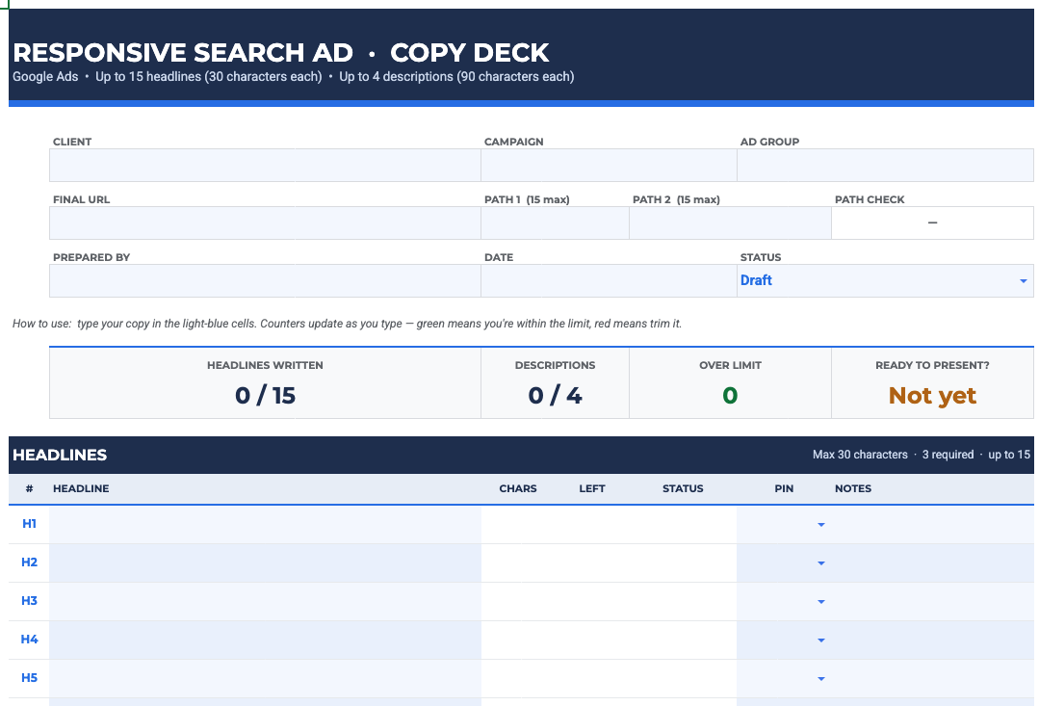Image resolution: width=1039 pixels, height=706 pixels.
Task: Select the Final URL input cell
Action: click(x=265, y=222)
